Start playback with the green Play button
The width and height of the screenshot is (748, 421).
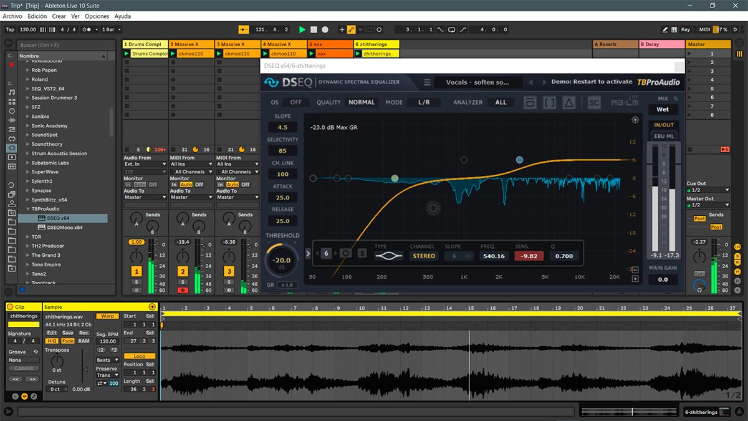pyautogui.click(x=302, y=29)
